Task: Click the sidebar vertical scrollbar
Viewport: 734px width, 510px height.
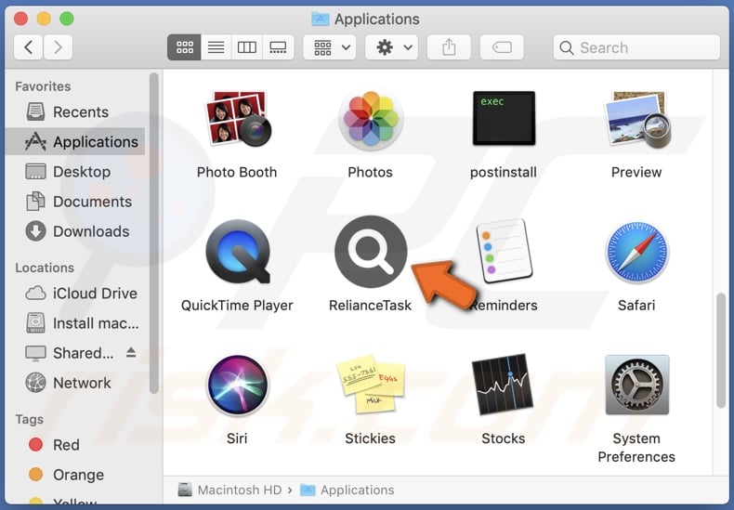Action: pyautogui.click(x=154, y=233)
